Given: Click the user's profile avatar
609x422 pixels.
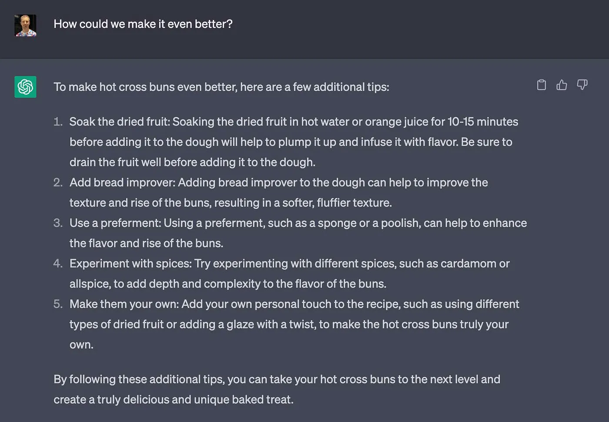Looking at the screenshot, I should [25, 25].
